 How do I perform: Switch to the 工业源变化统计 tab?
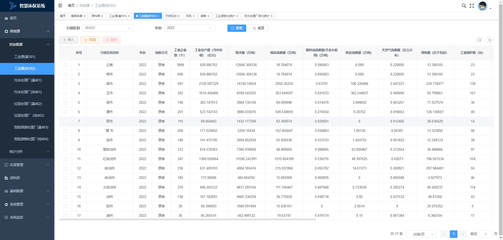coord(225,16)
